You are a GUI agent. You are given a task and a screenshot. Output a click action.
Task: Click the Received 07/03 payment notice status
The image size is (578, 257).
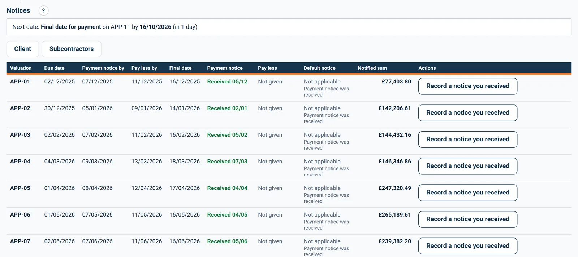(x=227, y=162)
